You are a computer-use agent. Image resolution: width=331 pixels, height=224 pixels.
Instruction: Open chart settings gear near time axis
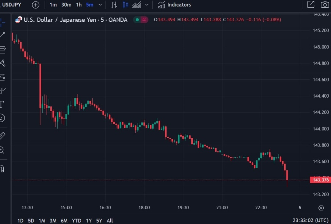point(321,208)
